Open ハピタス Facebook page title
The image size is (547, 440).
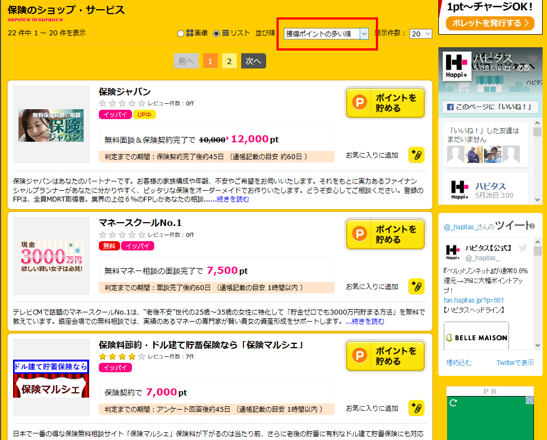point(493,58)
